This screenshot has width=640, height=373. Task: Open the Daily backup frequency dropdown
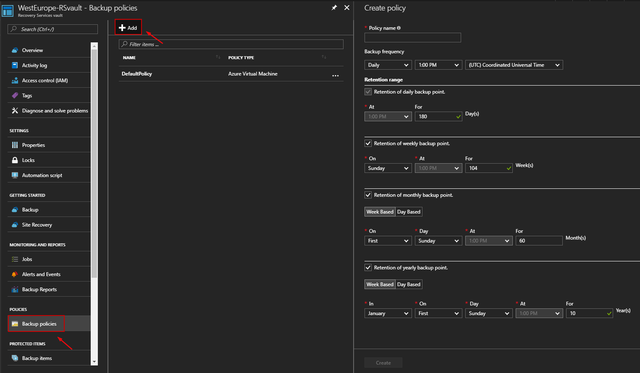pos(388,65)
